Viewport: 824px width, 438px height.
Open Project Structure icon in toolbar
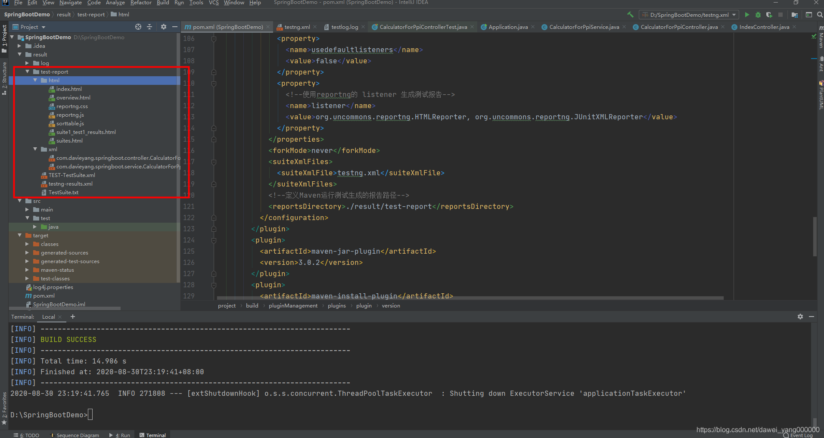tap(795, 15)
